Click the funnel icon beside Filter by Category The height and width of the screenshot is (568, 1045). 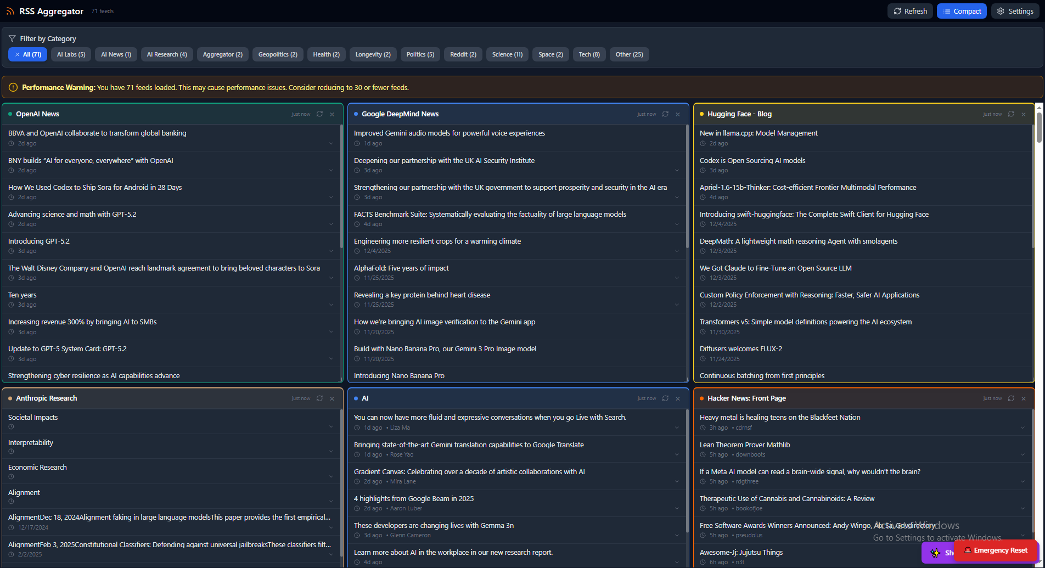point(12,38)
